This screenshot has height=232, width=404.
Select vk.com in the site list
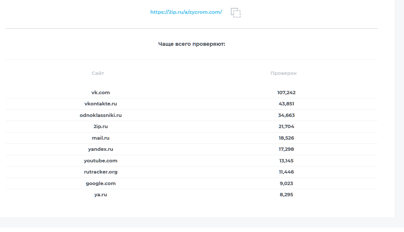[101, 92]
